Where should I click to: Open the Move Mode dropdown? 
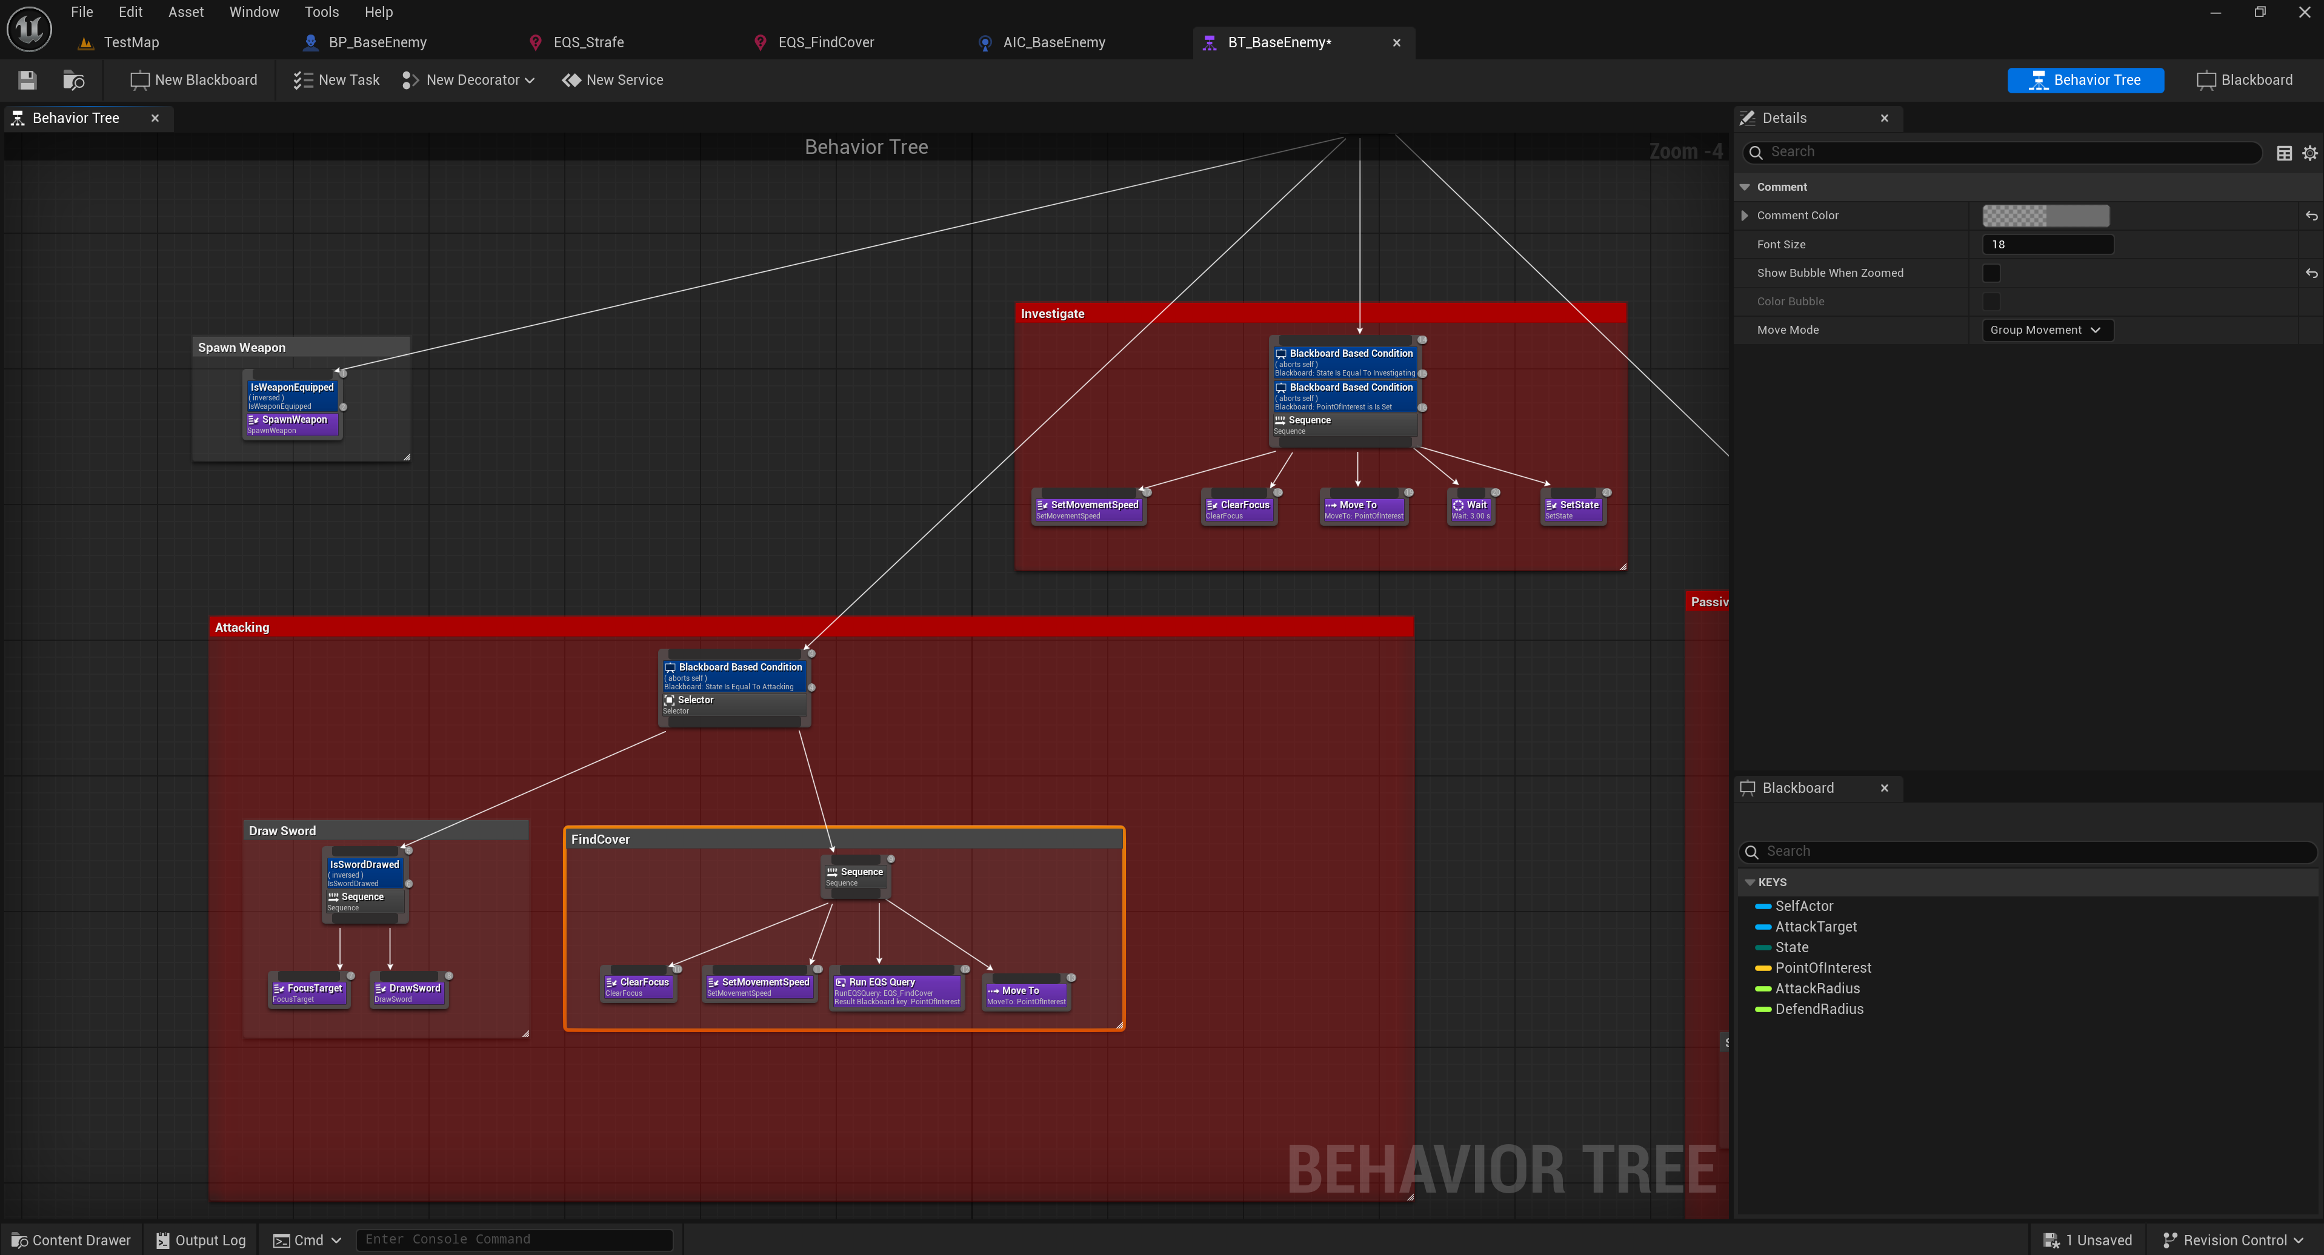(x=2046, y=330)
